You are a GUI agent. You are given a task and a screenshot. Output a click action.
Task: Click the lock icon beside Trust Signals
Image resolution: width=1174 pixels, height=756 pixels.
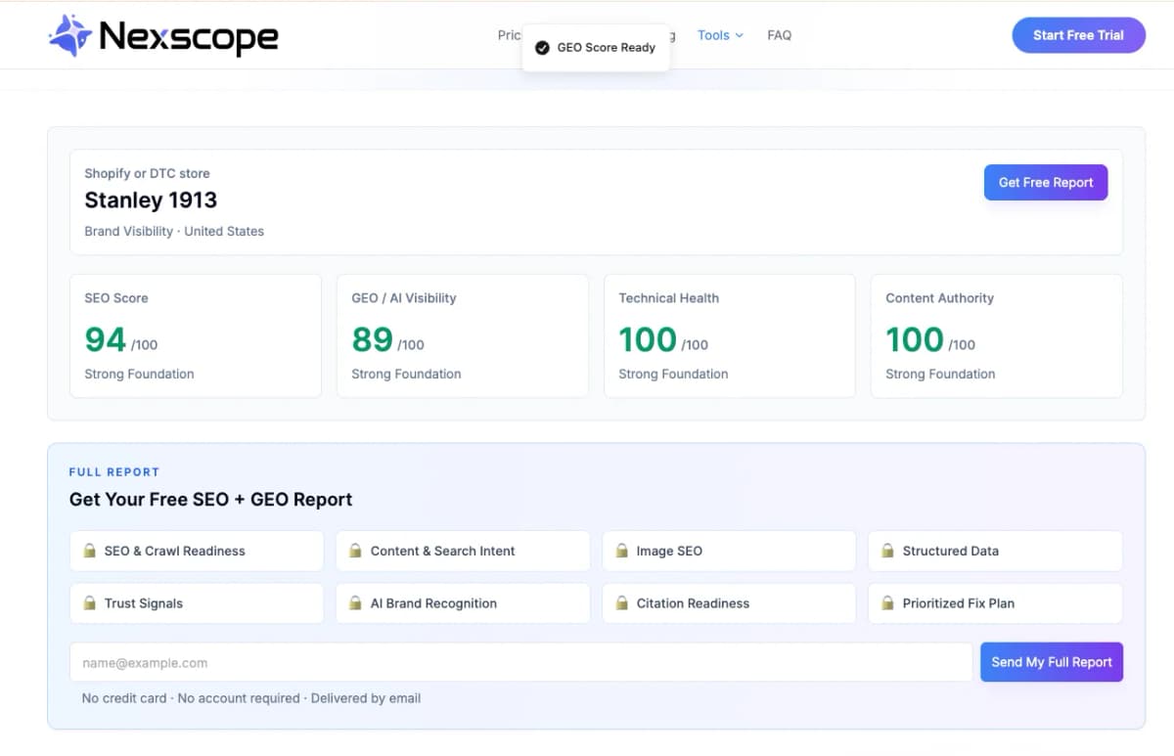pos(89,603)
